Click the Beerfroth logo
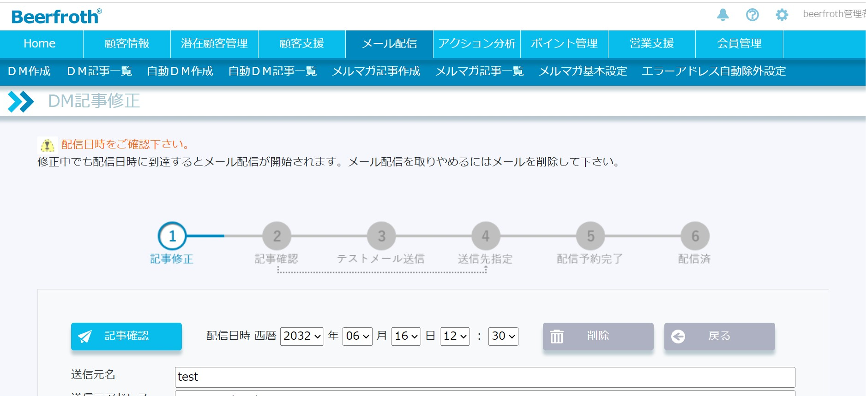 tap(56, 17)
